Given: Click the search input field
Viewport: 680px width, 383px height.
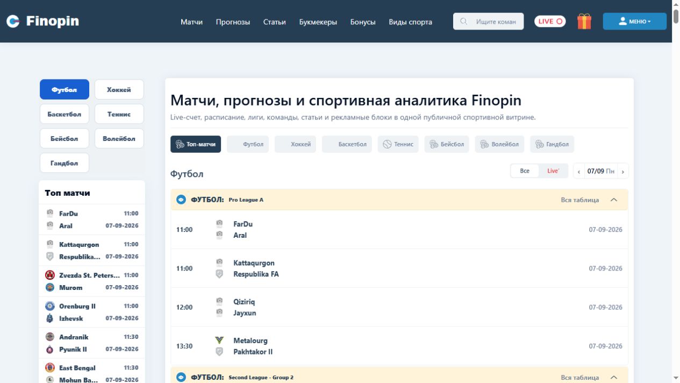Looking at the screenshot, I should [x=489, y=22].
